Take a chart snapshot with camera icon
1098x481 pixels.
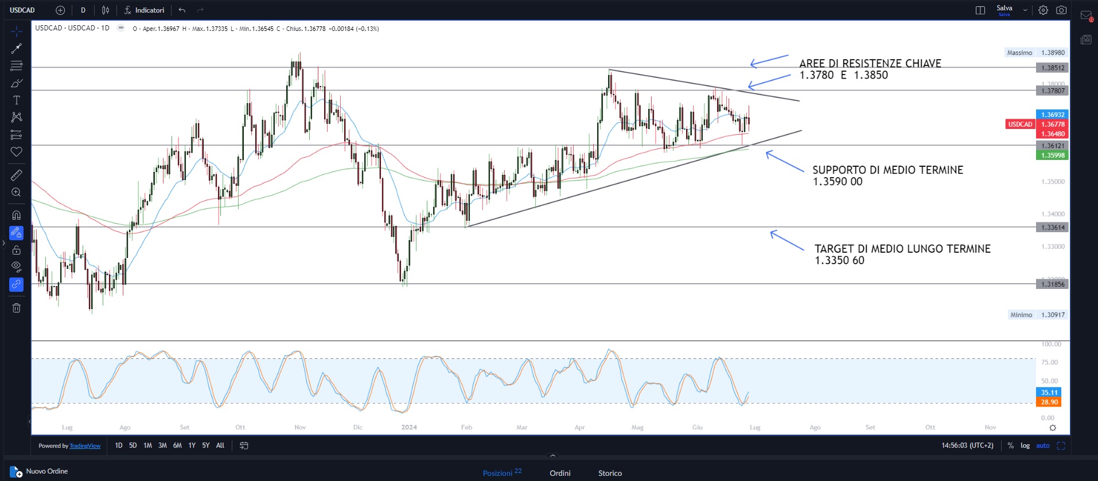tap(1061, 10)
